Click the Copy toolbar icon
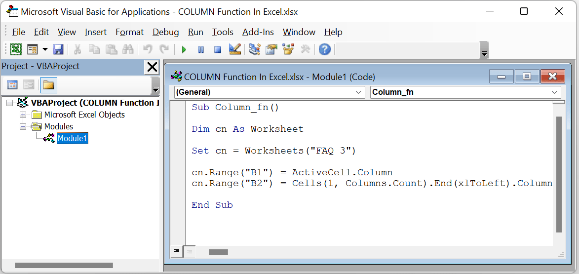Image resolution: width=579 pixels, height=274 pixels. [x=95, y=49]
